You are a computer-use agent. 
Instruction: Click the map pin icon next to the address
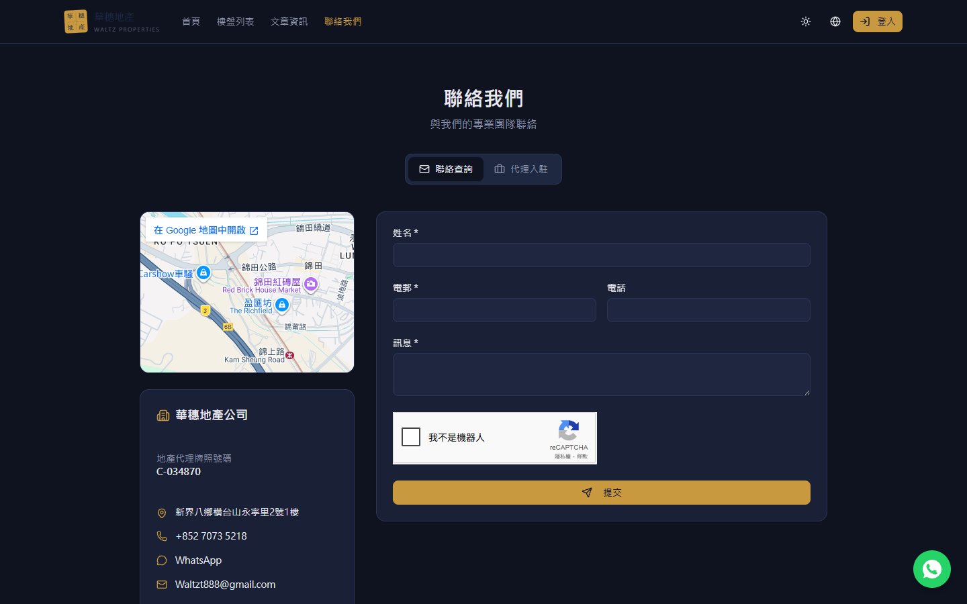[162, 513]
